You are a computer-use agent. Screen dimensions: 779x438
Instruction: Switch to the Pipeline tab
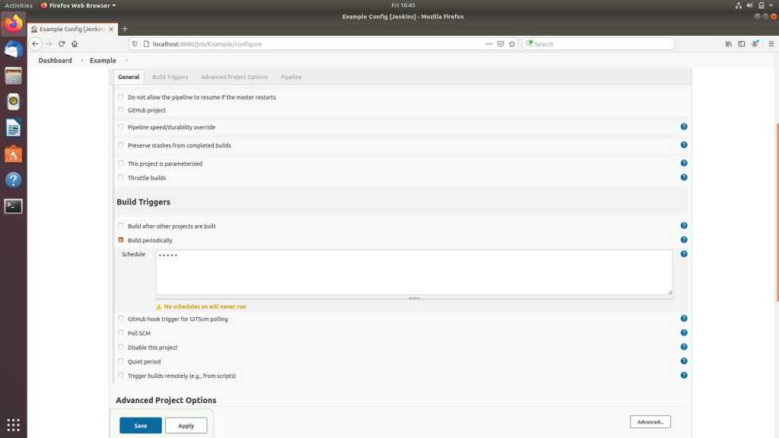tap(291, 77)
